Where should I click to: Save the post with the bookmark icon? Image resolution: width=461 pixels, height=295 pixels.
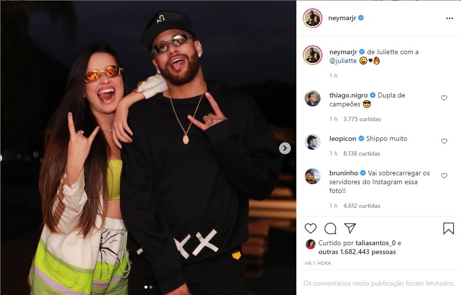(448, 229)
